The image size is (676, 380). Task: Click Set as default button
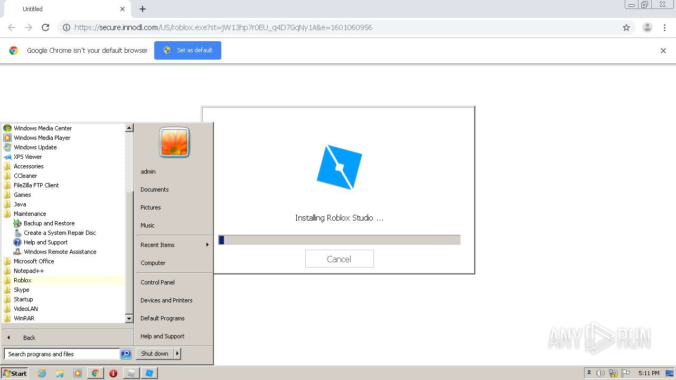(x=187, y=50)
